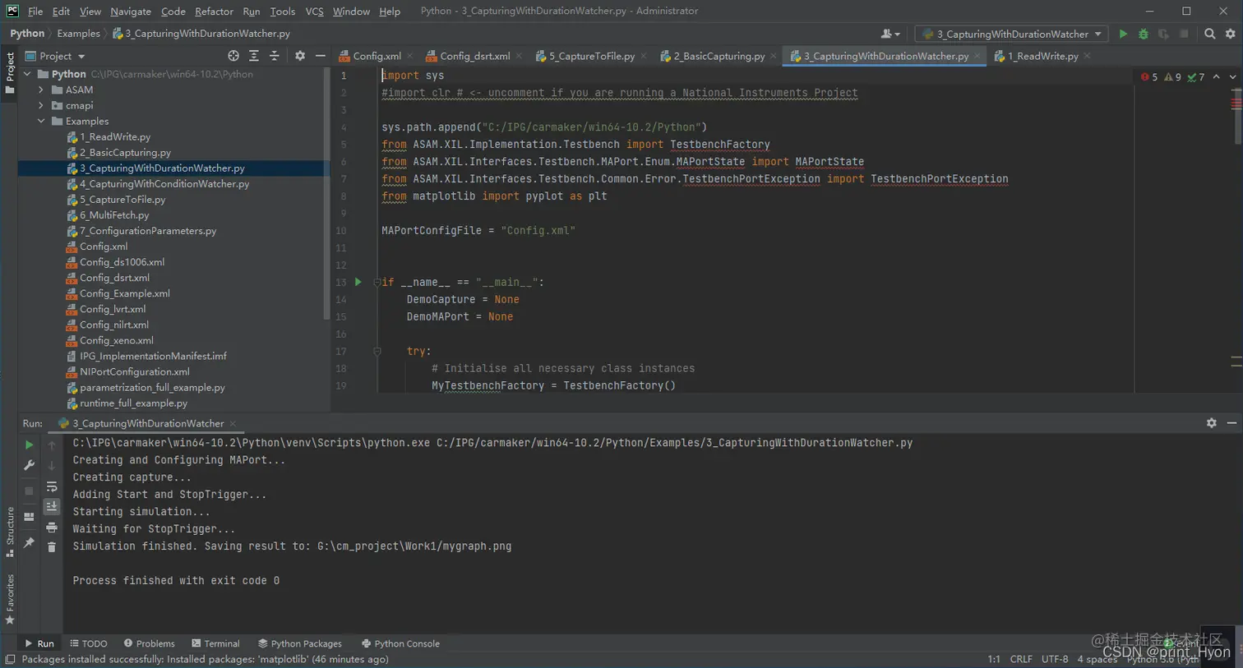1243x668 pixels.
Task: Toggle scroll to end in Run console
Action: [x=52, y=506]
